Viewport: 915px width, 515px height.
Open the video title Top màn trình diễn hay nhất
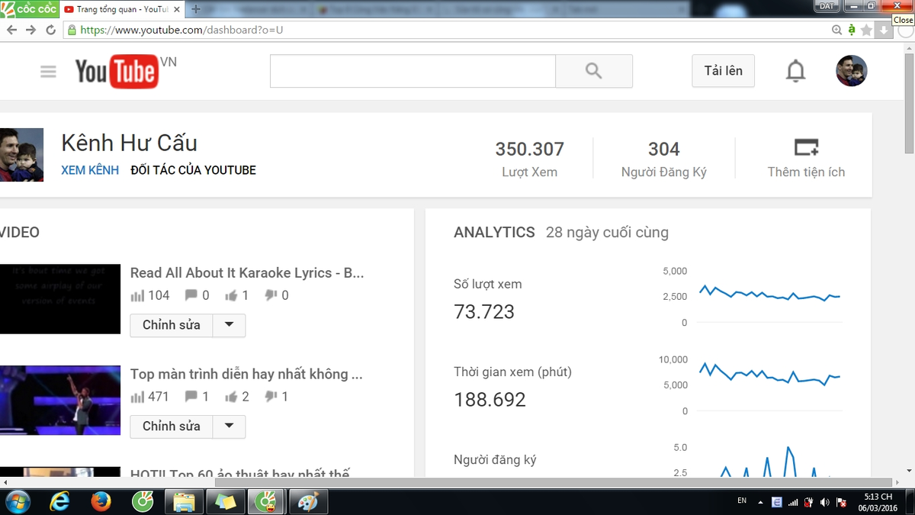click(246, 375)
